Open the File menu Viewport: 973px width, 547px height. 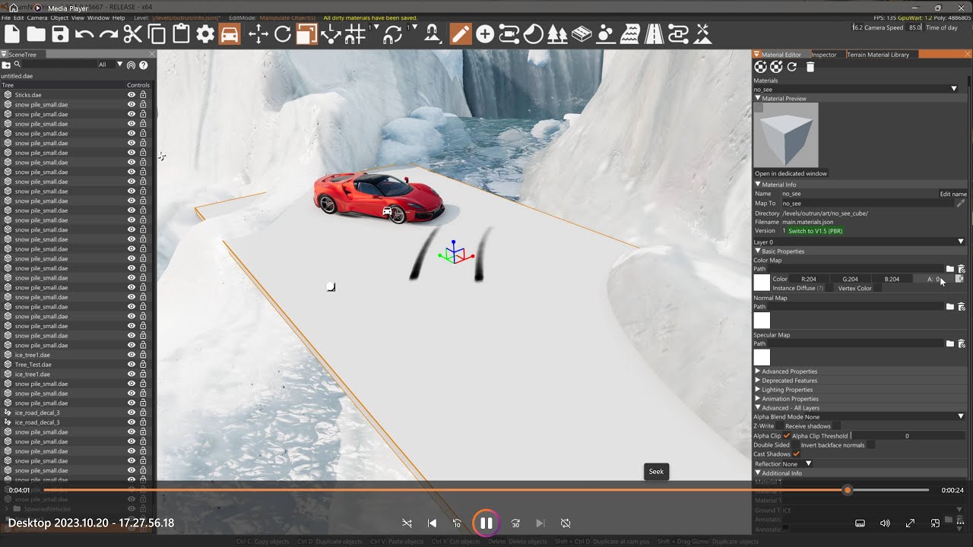(x=6, y=17)
